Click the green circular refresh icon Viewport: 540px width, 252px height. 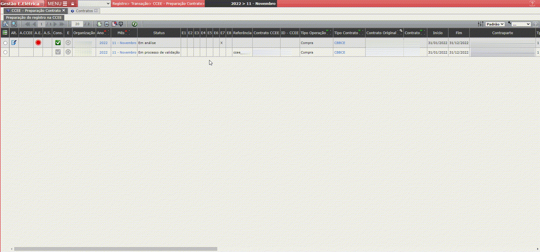[134, 24]
